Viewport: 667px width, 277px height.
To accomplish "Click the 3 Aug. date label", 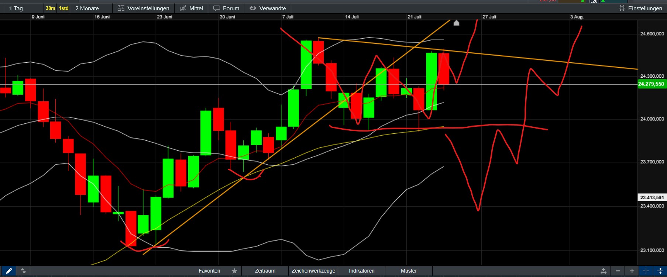I will click(x=577, y=17).
